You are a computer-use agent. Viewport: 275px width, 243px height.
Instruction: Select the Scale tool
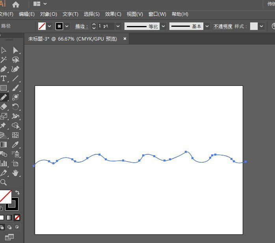click(x=4, y=116)
